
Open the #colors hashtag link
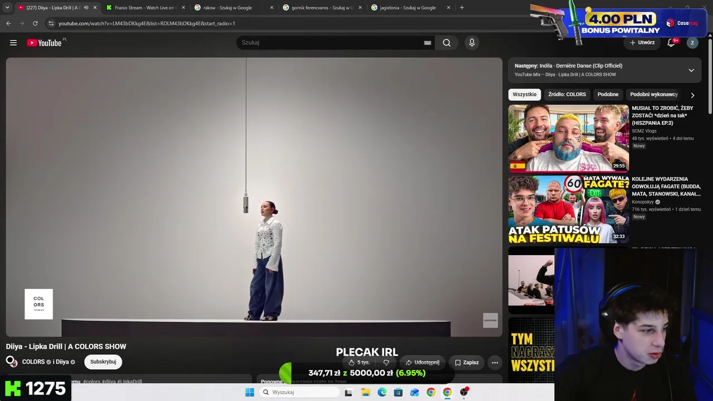(x=92, y=382)
